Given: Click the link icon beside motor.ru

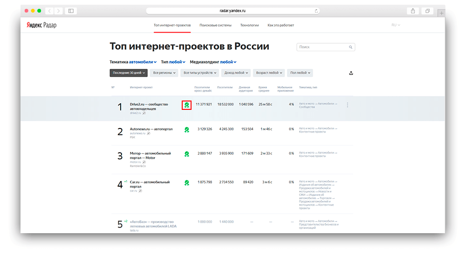Looking at the screenshot, I should (x=144, y=162).
